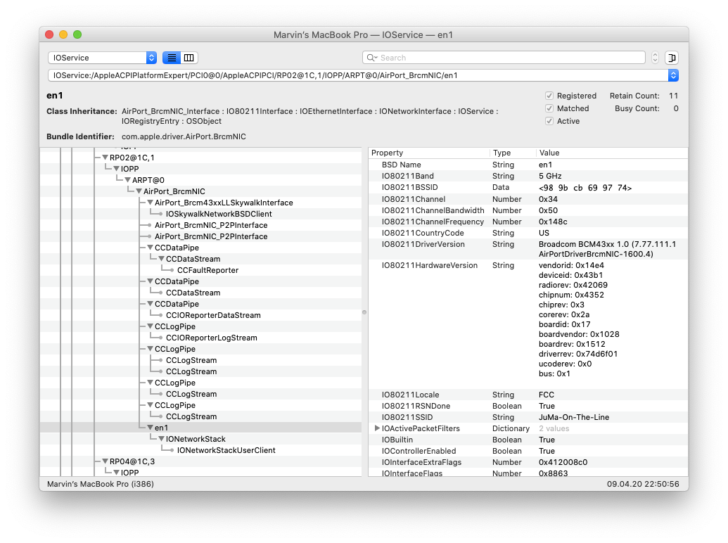Expand the IOActivePacketFilters dictionary
Viewport: 728px width, 543px height.
click(377, 428)
